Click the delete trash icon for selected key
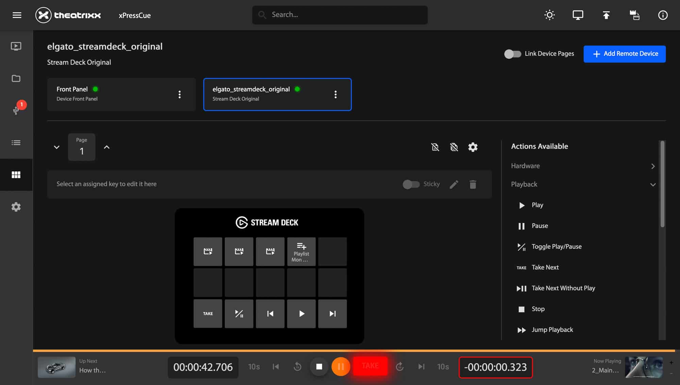This screenshot has height=385, width=680. click(473, 184)
